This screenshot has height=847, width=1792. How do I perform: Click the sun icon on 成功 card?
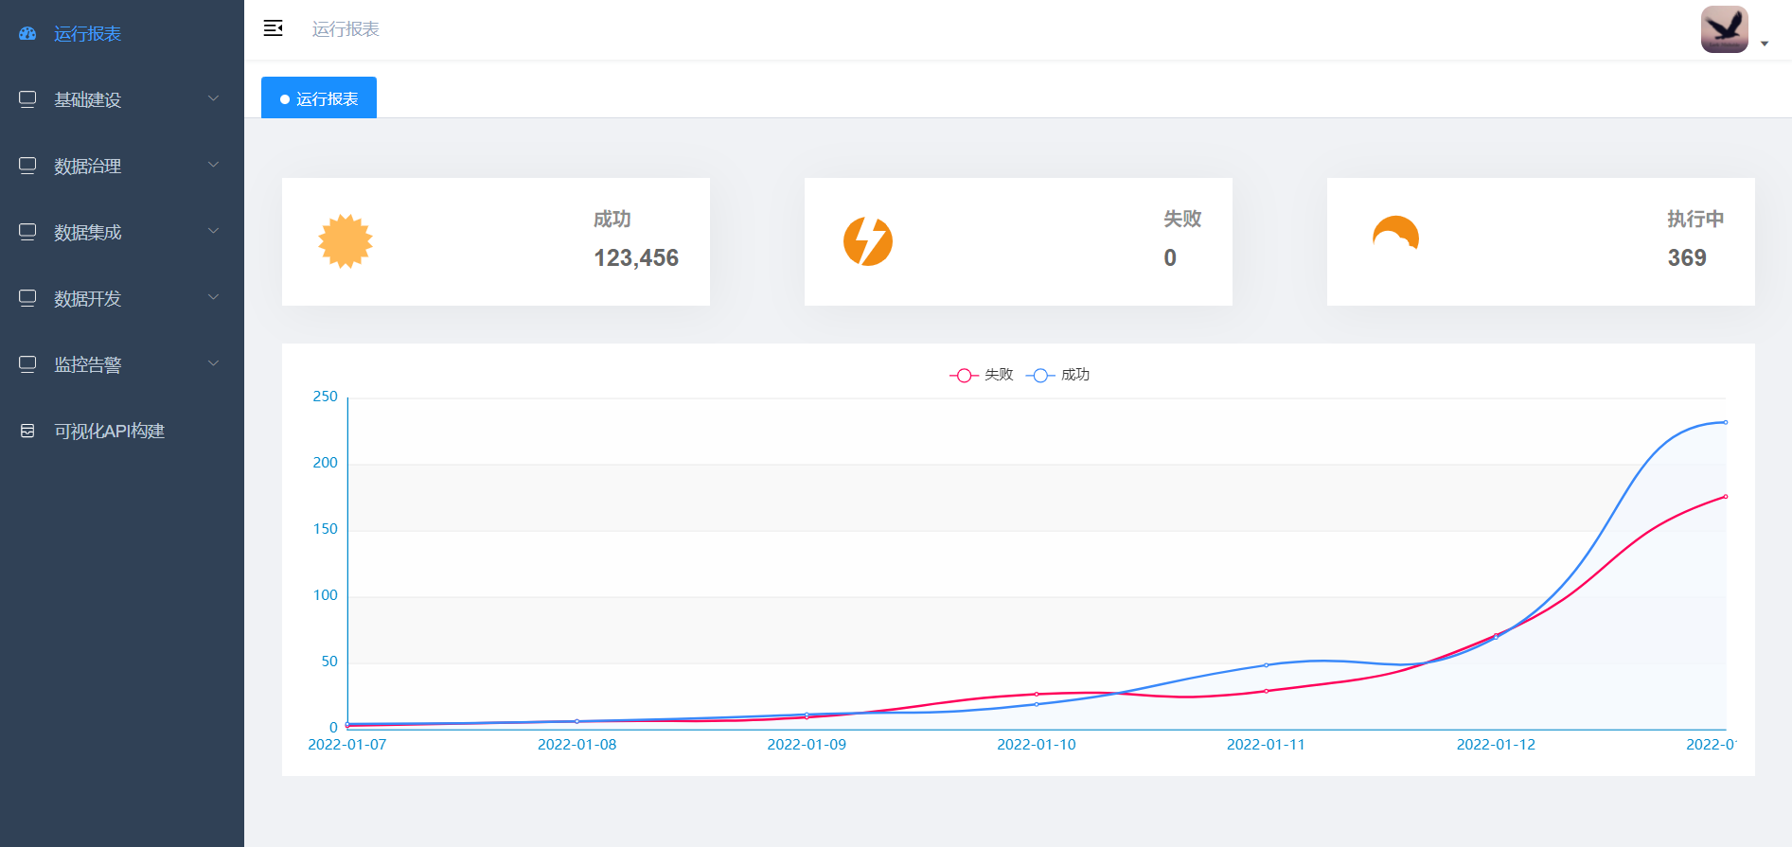click(x=346, y=241)
